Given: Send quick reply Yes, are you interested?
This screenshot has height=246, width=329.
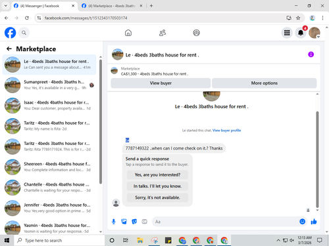Looking at the screenshot, I should (157, 174).
